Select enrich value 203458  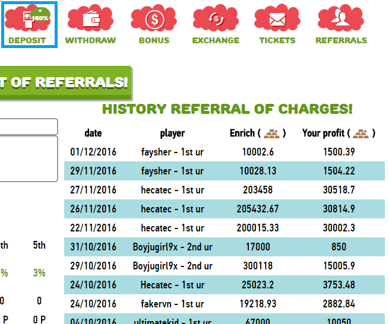coord(258,190)
